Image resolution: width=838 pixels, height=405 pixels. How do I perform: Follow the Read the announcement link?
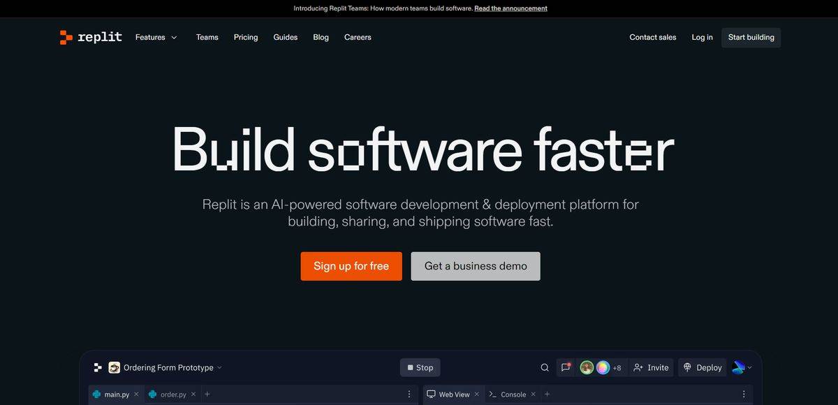click(x=510, y=8)
